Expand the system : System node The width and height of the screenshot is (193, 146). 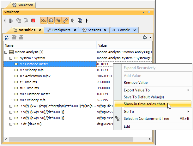point(11,58)
